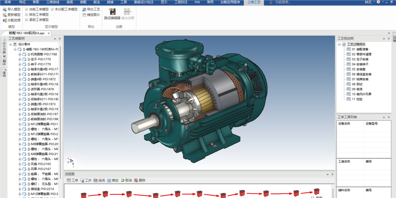Click 导出工艺 export process icon
The height and width of the screenshot is (198, 396).
pyautogui.click(x=84, y=9)
